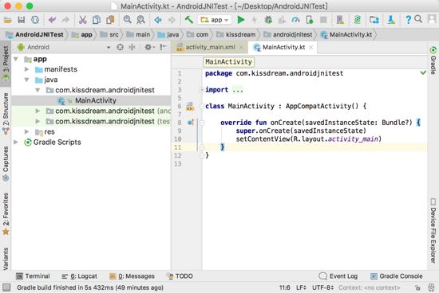Open the app run configuration dropdown
Viewport: 439px width, 293px height.
click(x=215, y=20)
